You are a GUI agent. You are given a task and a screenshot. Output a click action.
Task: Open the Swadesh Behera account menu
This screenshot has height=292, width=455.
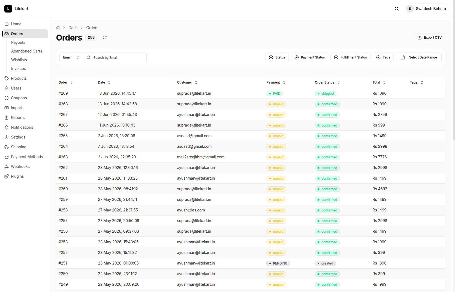coord(426,9)
